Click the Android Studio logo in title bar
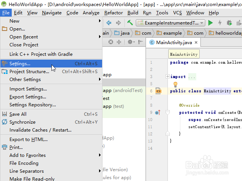The image size is (242, 181). pyautogui.click(x=4, y=4)
